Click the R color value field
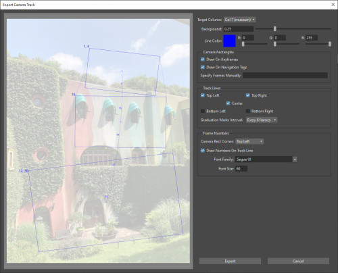The width and height of the screenshot is (338, 273). coord(248,38)
